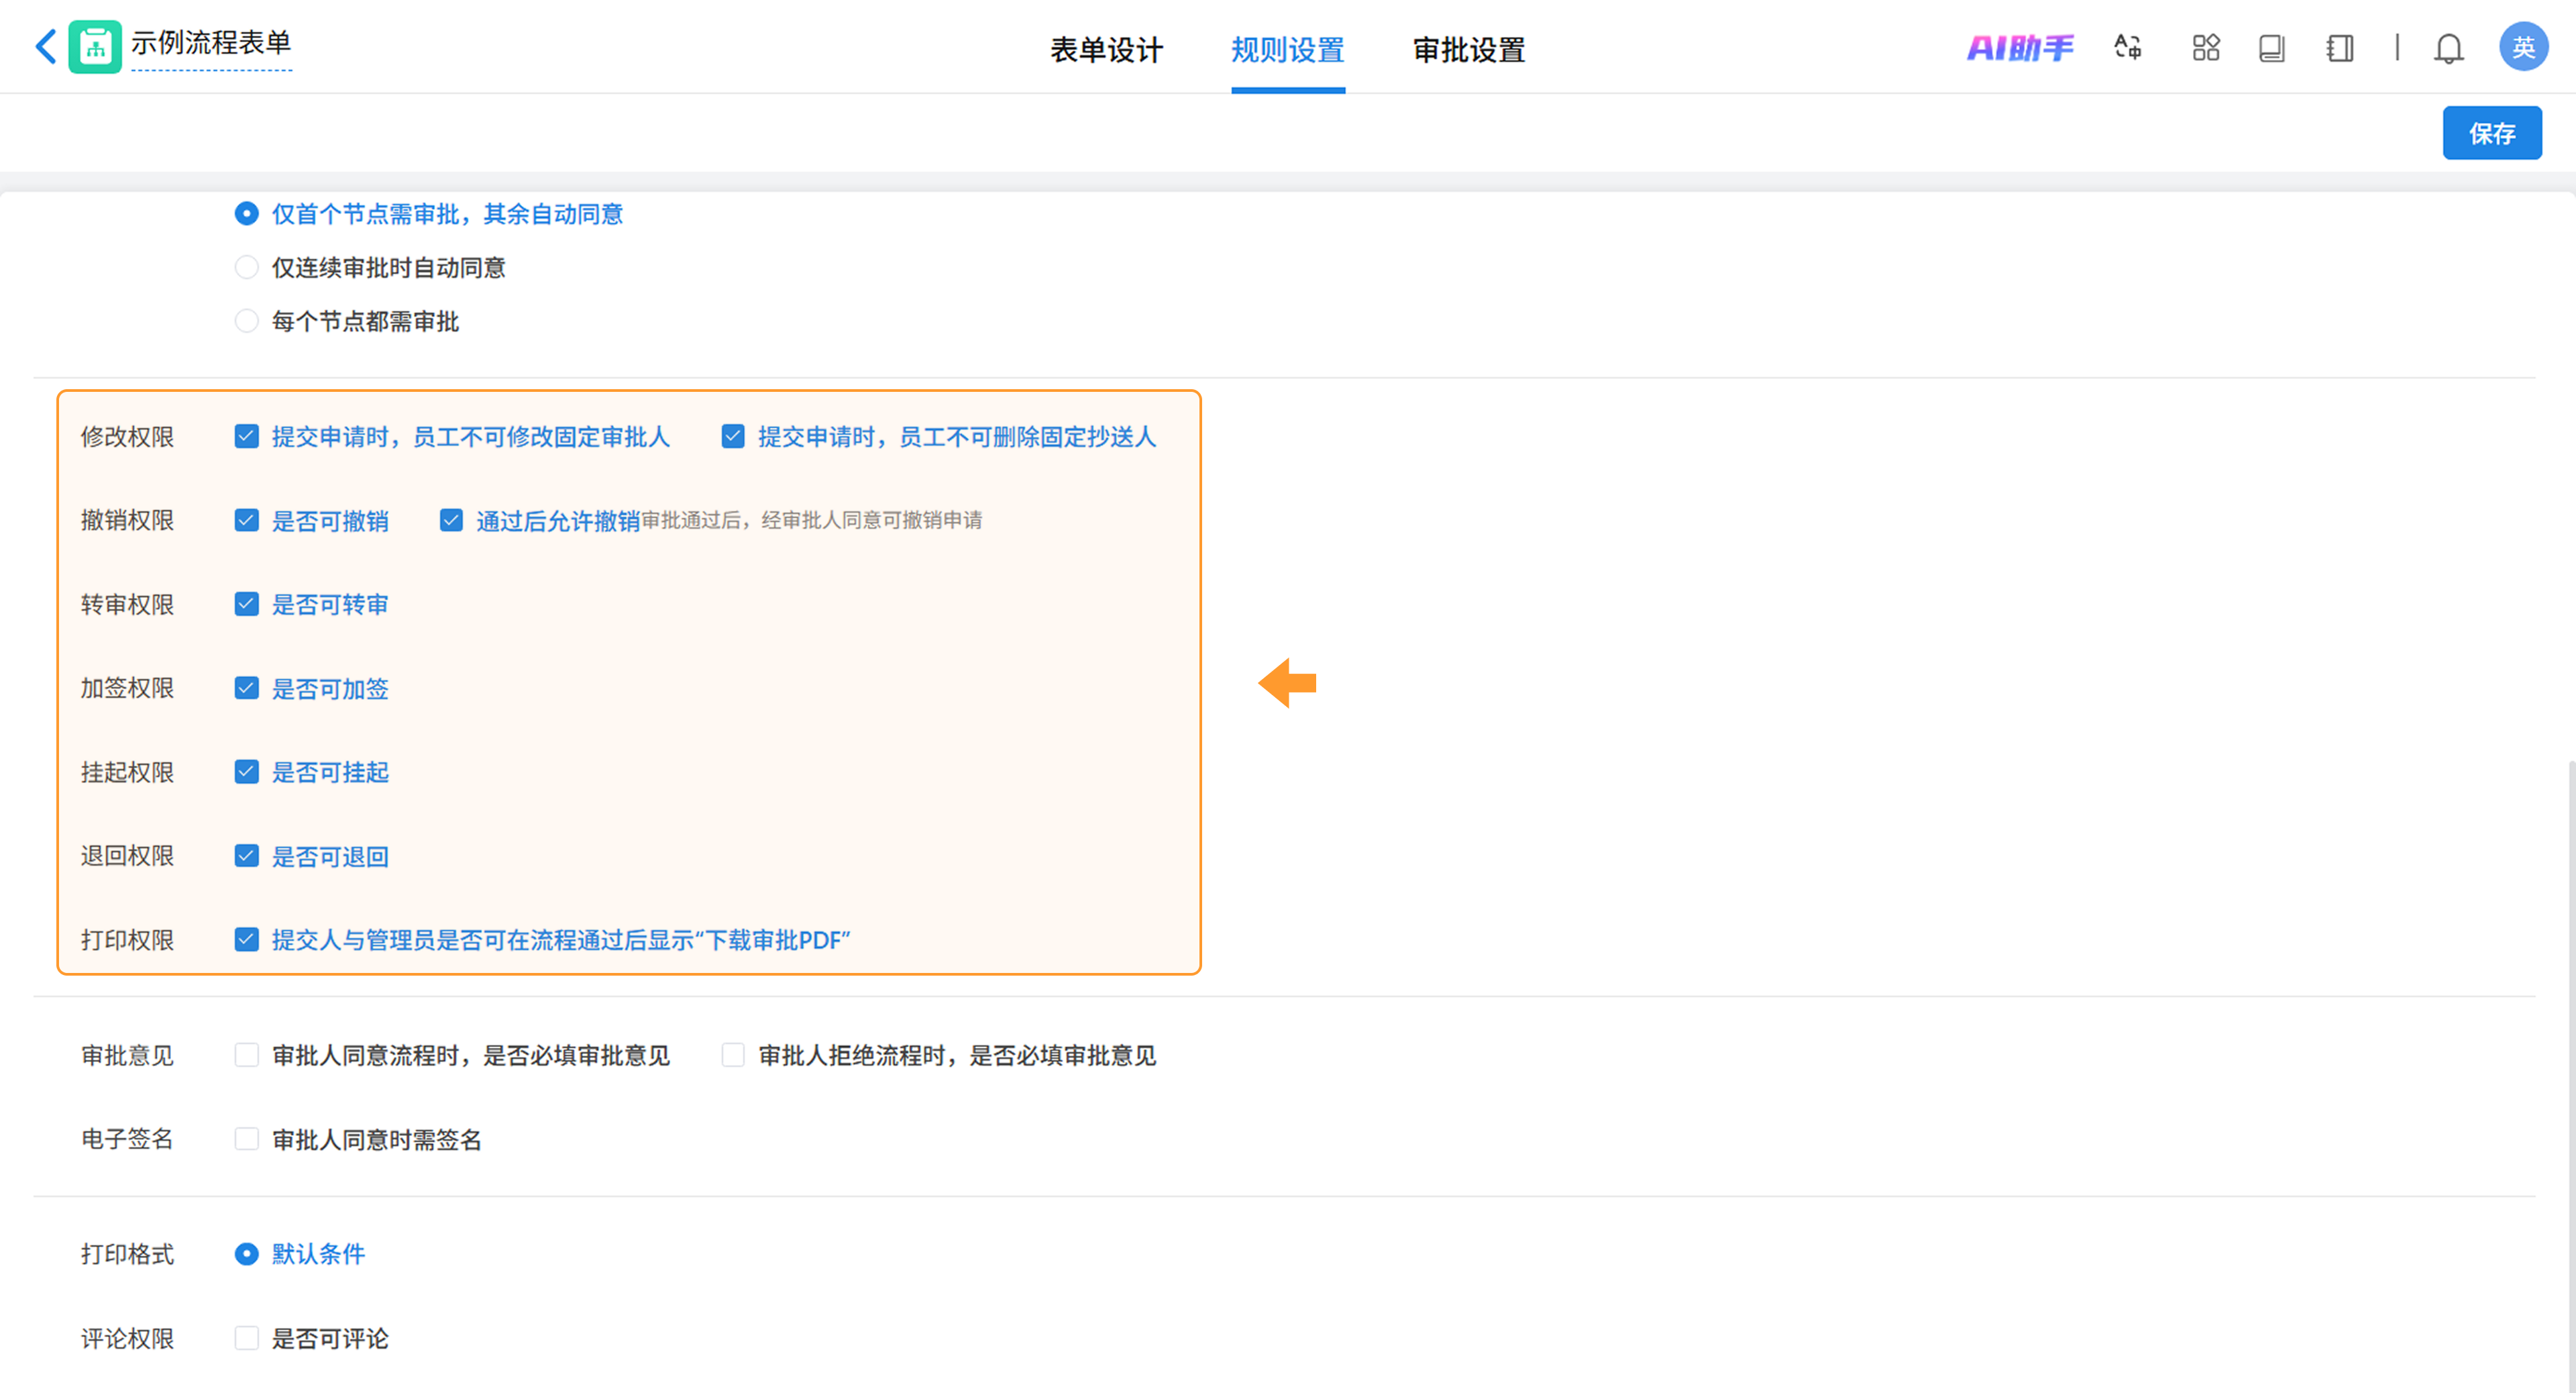This screenshot has width=2576, height=1393.
Task: Toggle 是否可加签 checkbox
Action: tap(246, 688)
